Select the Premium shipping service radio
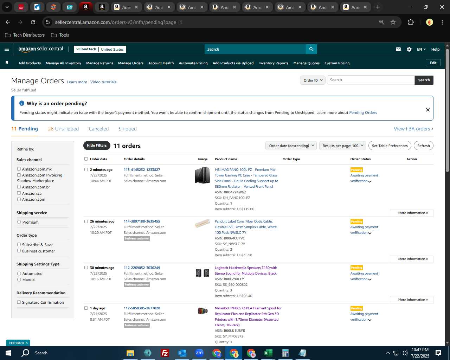This screenshot has width=450, height=360. pos(19,222)
